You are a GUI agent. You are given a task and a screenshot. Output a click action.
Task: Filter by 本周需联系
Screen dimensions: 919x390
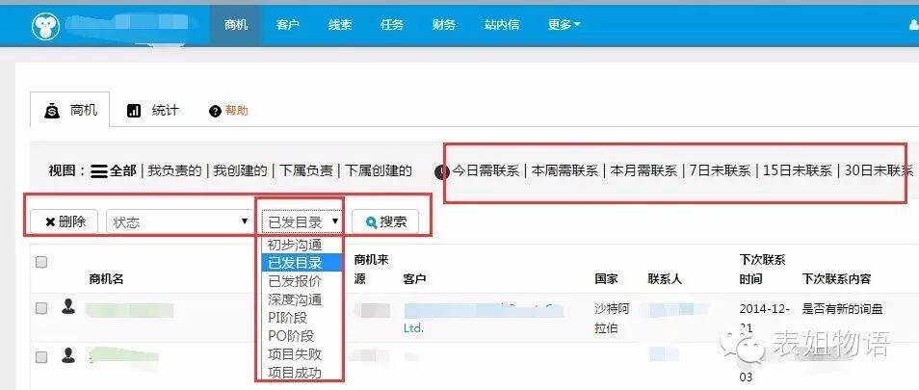pos(565,171)
